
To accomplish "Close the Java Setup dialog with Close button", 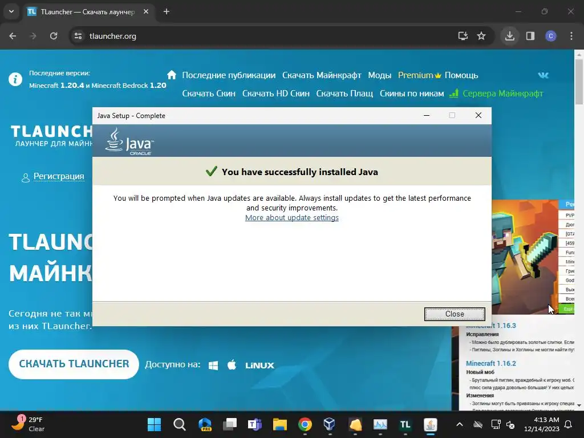I will (455, 314).
